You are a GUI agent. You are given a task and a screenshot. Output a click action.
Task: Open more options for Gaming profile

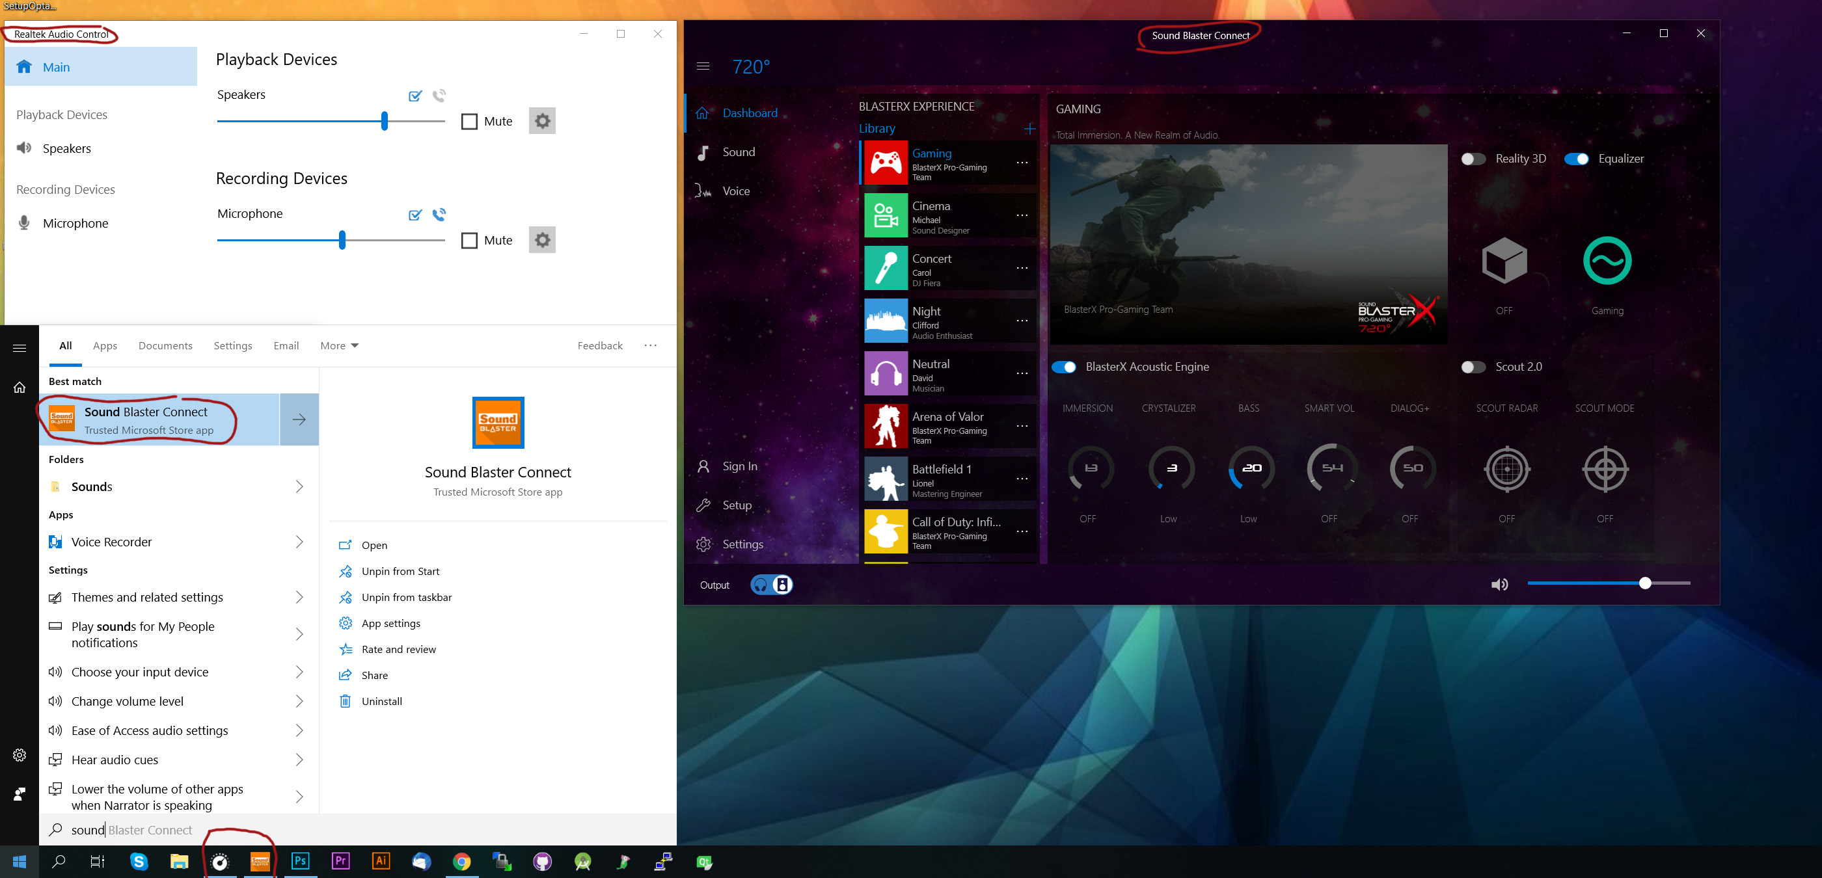click(x=1022, y=163)
